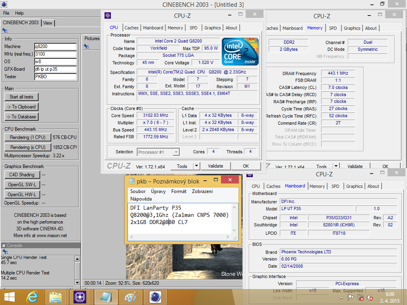407x305 pixels.
Task: Open Internet Explorer from the taskbar
Action: tap(33, 297)
